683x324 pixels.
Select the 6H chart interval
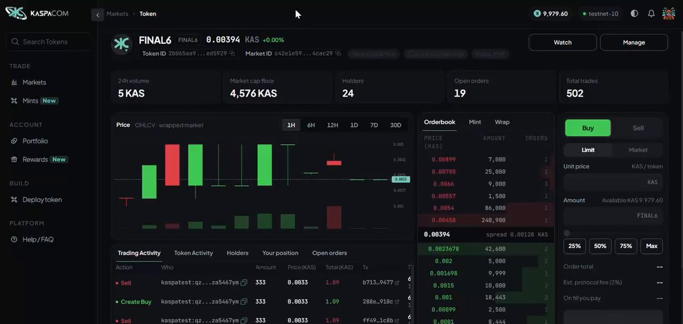[311, 125]
